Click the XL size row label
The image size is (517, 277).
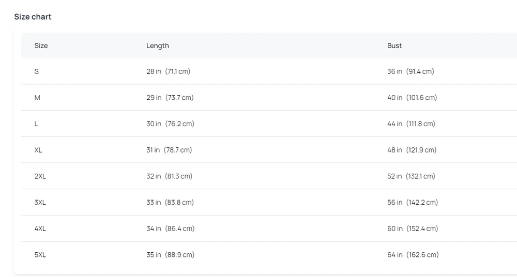[38, 150]
